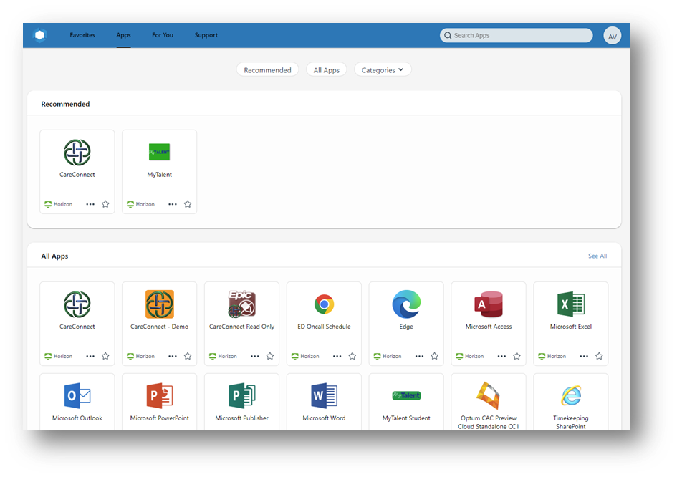The image size is (677, 477).
Task: Open MyTalent in the Recommended section
Action: coord(159,153)
